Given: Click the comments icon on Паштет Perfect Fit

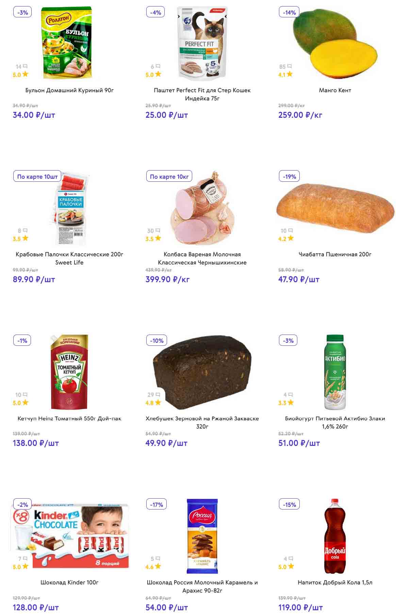Looking at the screenshot, I should tap(158, 66).
